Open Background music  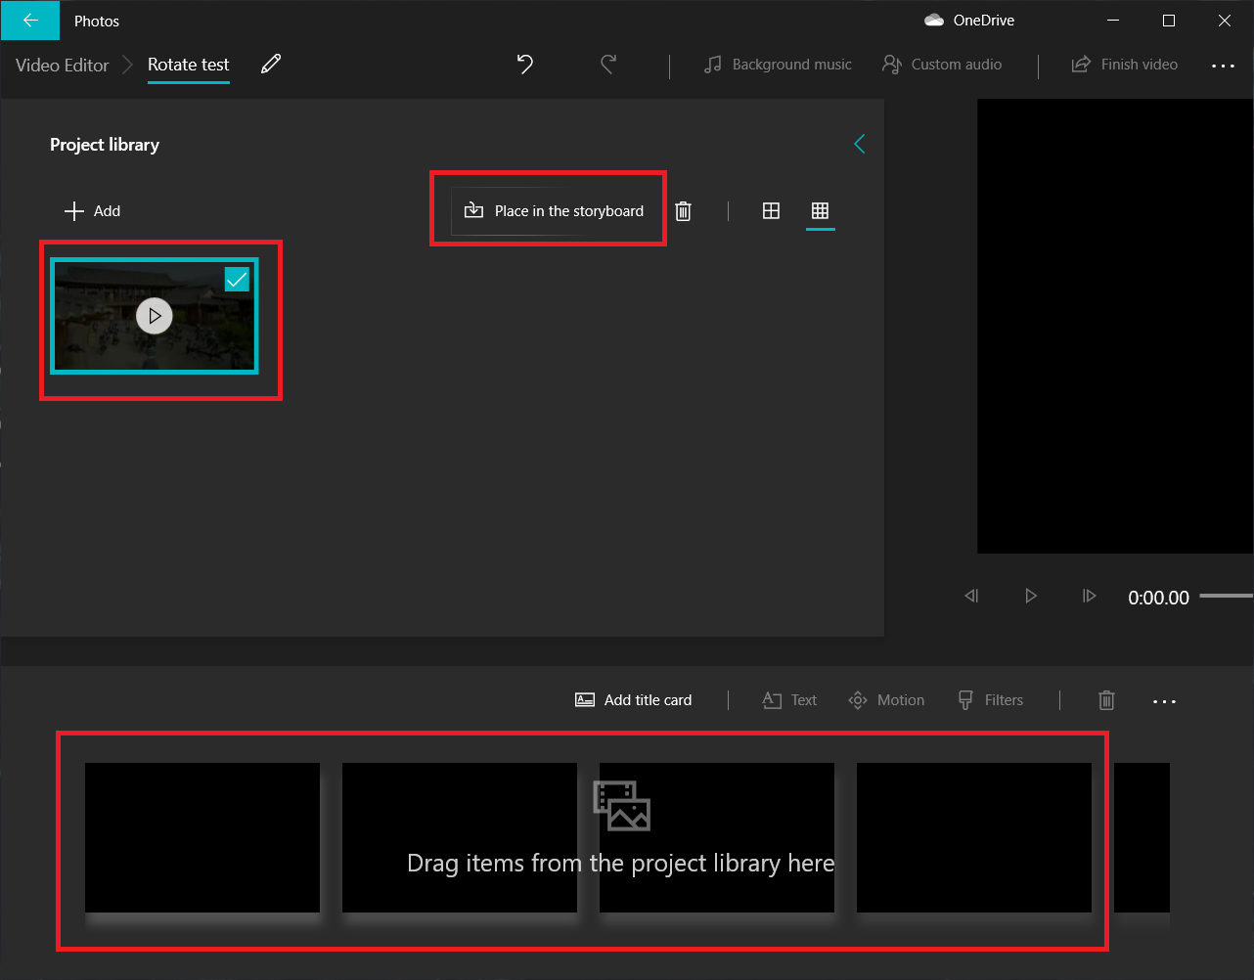point(777,65)
